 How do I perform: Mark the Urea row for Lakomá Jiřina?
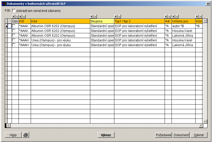pos(14,45)
